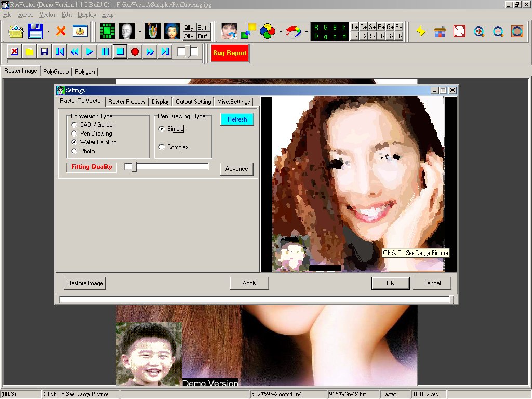Screen dimensions: 532x399
Task: Click the orange X delete icon
Action: 61,32
